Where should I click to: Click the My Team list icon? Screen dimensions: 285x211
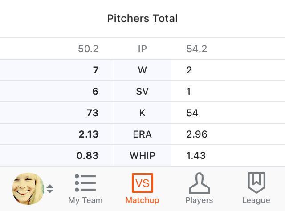click(85, 183)
